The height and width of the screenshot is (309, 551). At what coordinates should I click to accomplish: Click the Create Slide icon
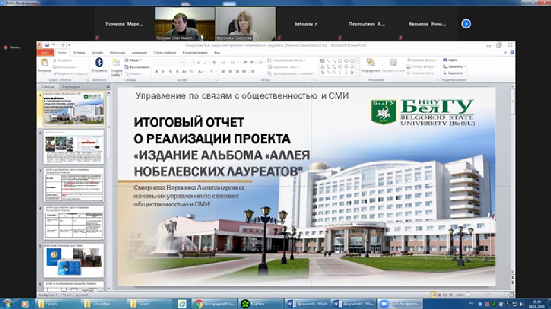click(116, 63)
